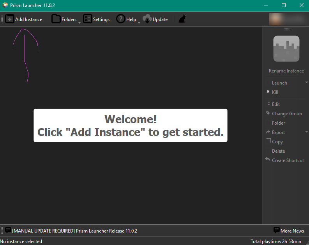This screenshot has width=309, height=245.
Task: Click the news speech bubble icon
Action: [x=8, y=230]
